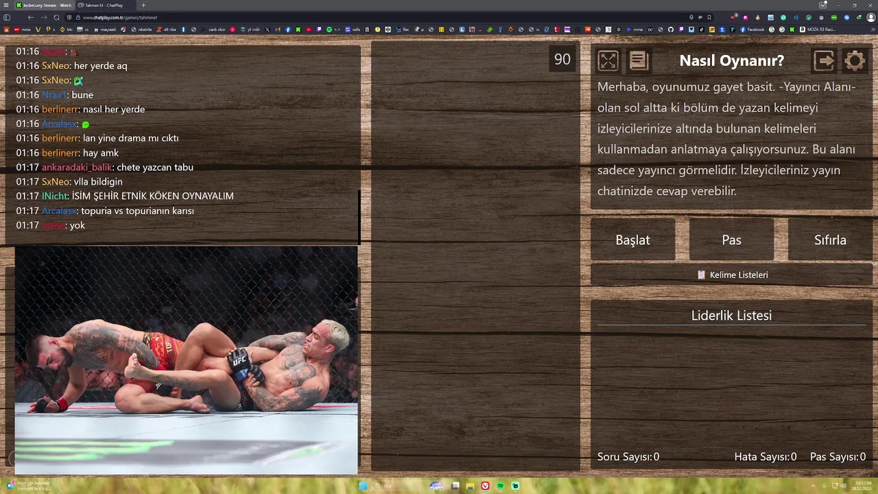
Task: Click the Başlat button
Action: pos(632,240)
